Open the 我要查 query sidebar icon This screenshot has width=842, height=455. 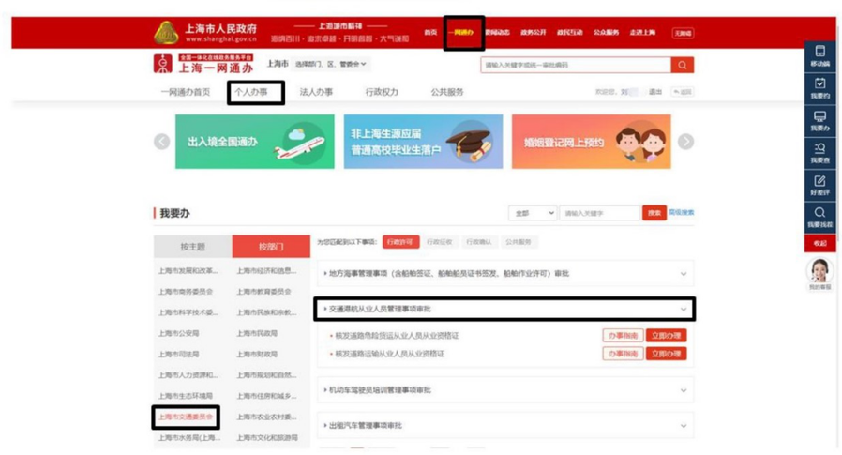coord(820,153)
